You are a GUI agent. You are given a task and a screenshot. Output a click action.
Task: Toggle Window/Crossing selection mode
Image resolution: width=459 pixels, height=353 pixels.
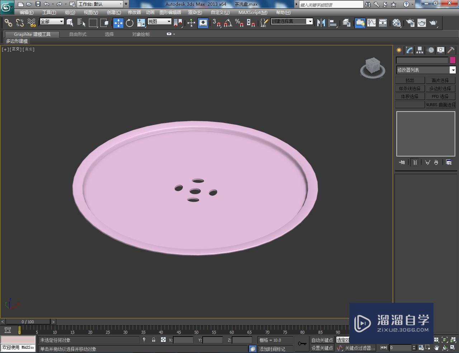click(x=104, y=23)
